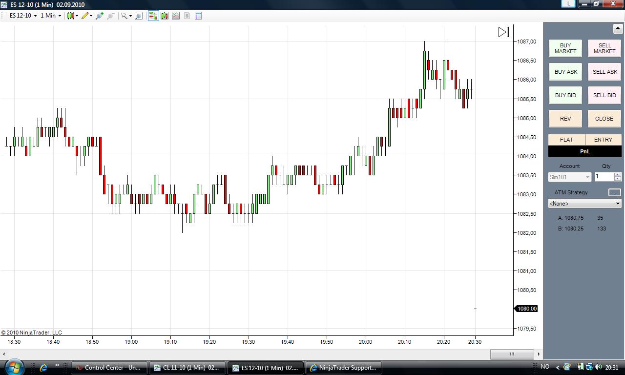The image size is (625, 375).
Task: Click the skip-to-latest-bar arrow on chart
Action: (503, 32)
